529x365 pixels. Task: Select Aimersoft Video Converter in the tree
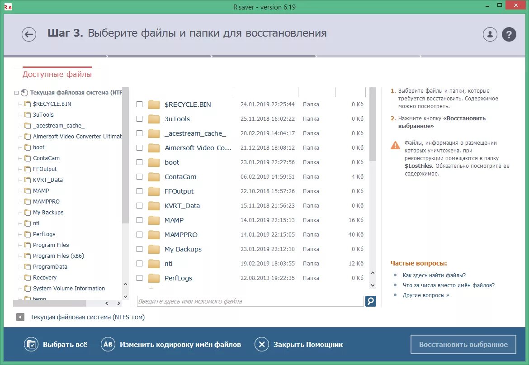77,136
